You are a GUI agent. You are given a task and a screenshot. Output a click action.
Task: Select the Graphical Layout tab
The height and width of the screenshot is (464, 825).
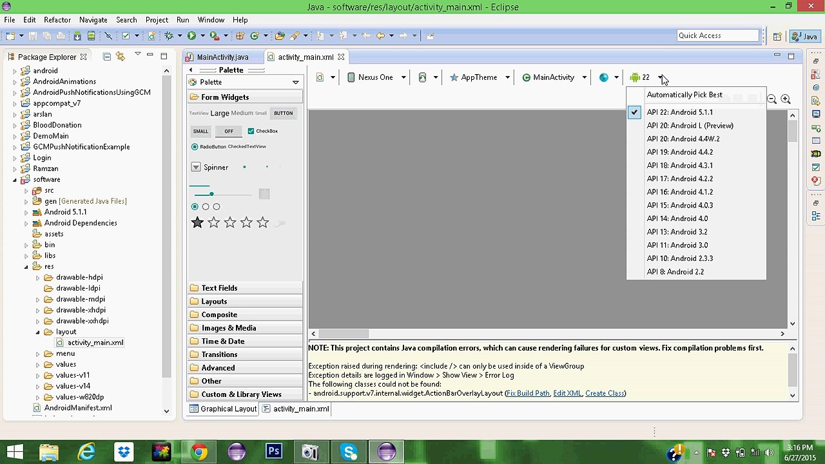(x=223, y=409)
